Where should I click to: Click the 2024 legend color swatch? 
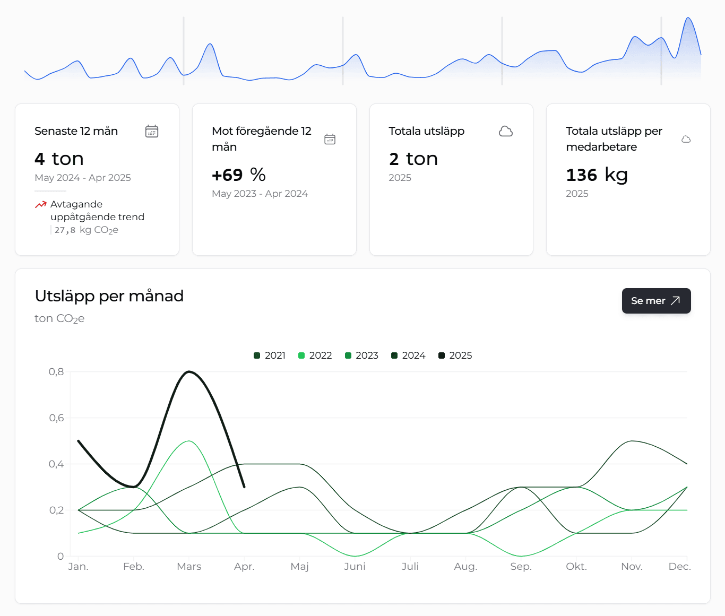pyautogui.click(x=394, y=355)
